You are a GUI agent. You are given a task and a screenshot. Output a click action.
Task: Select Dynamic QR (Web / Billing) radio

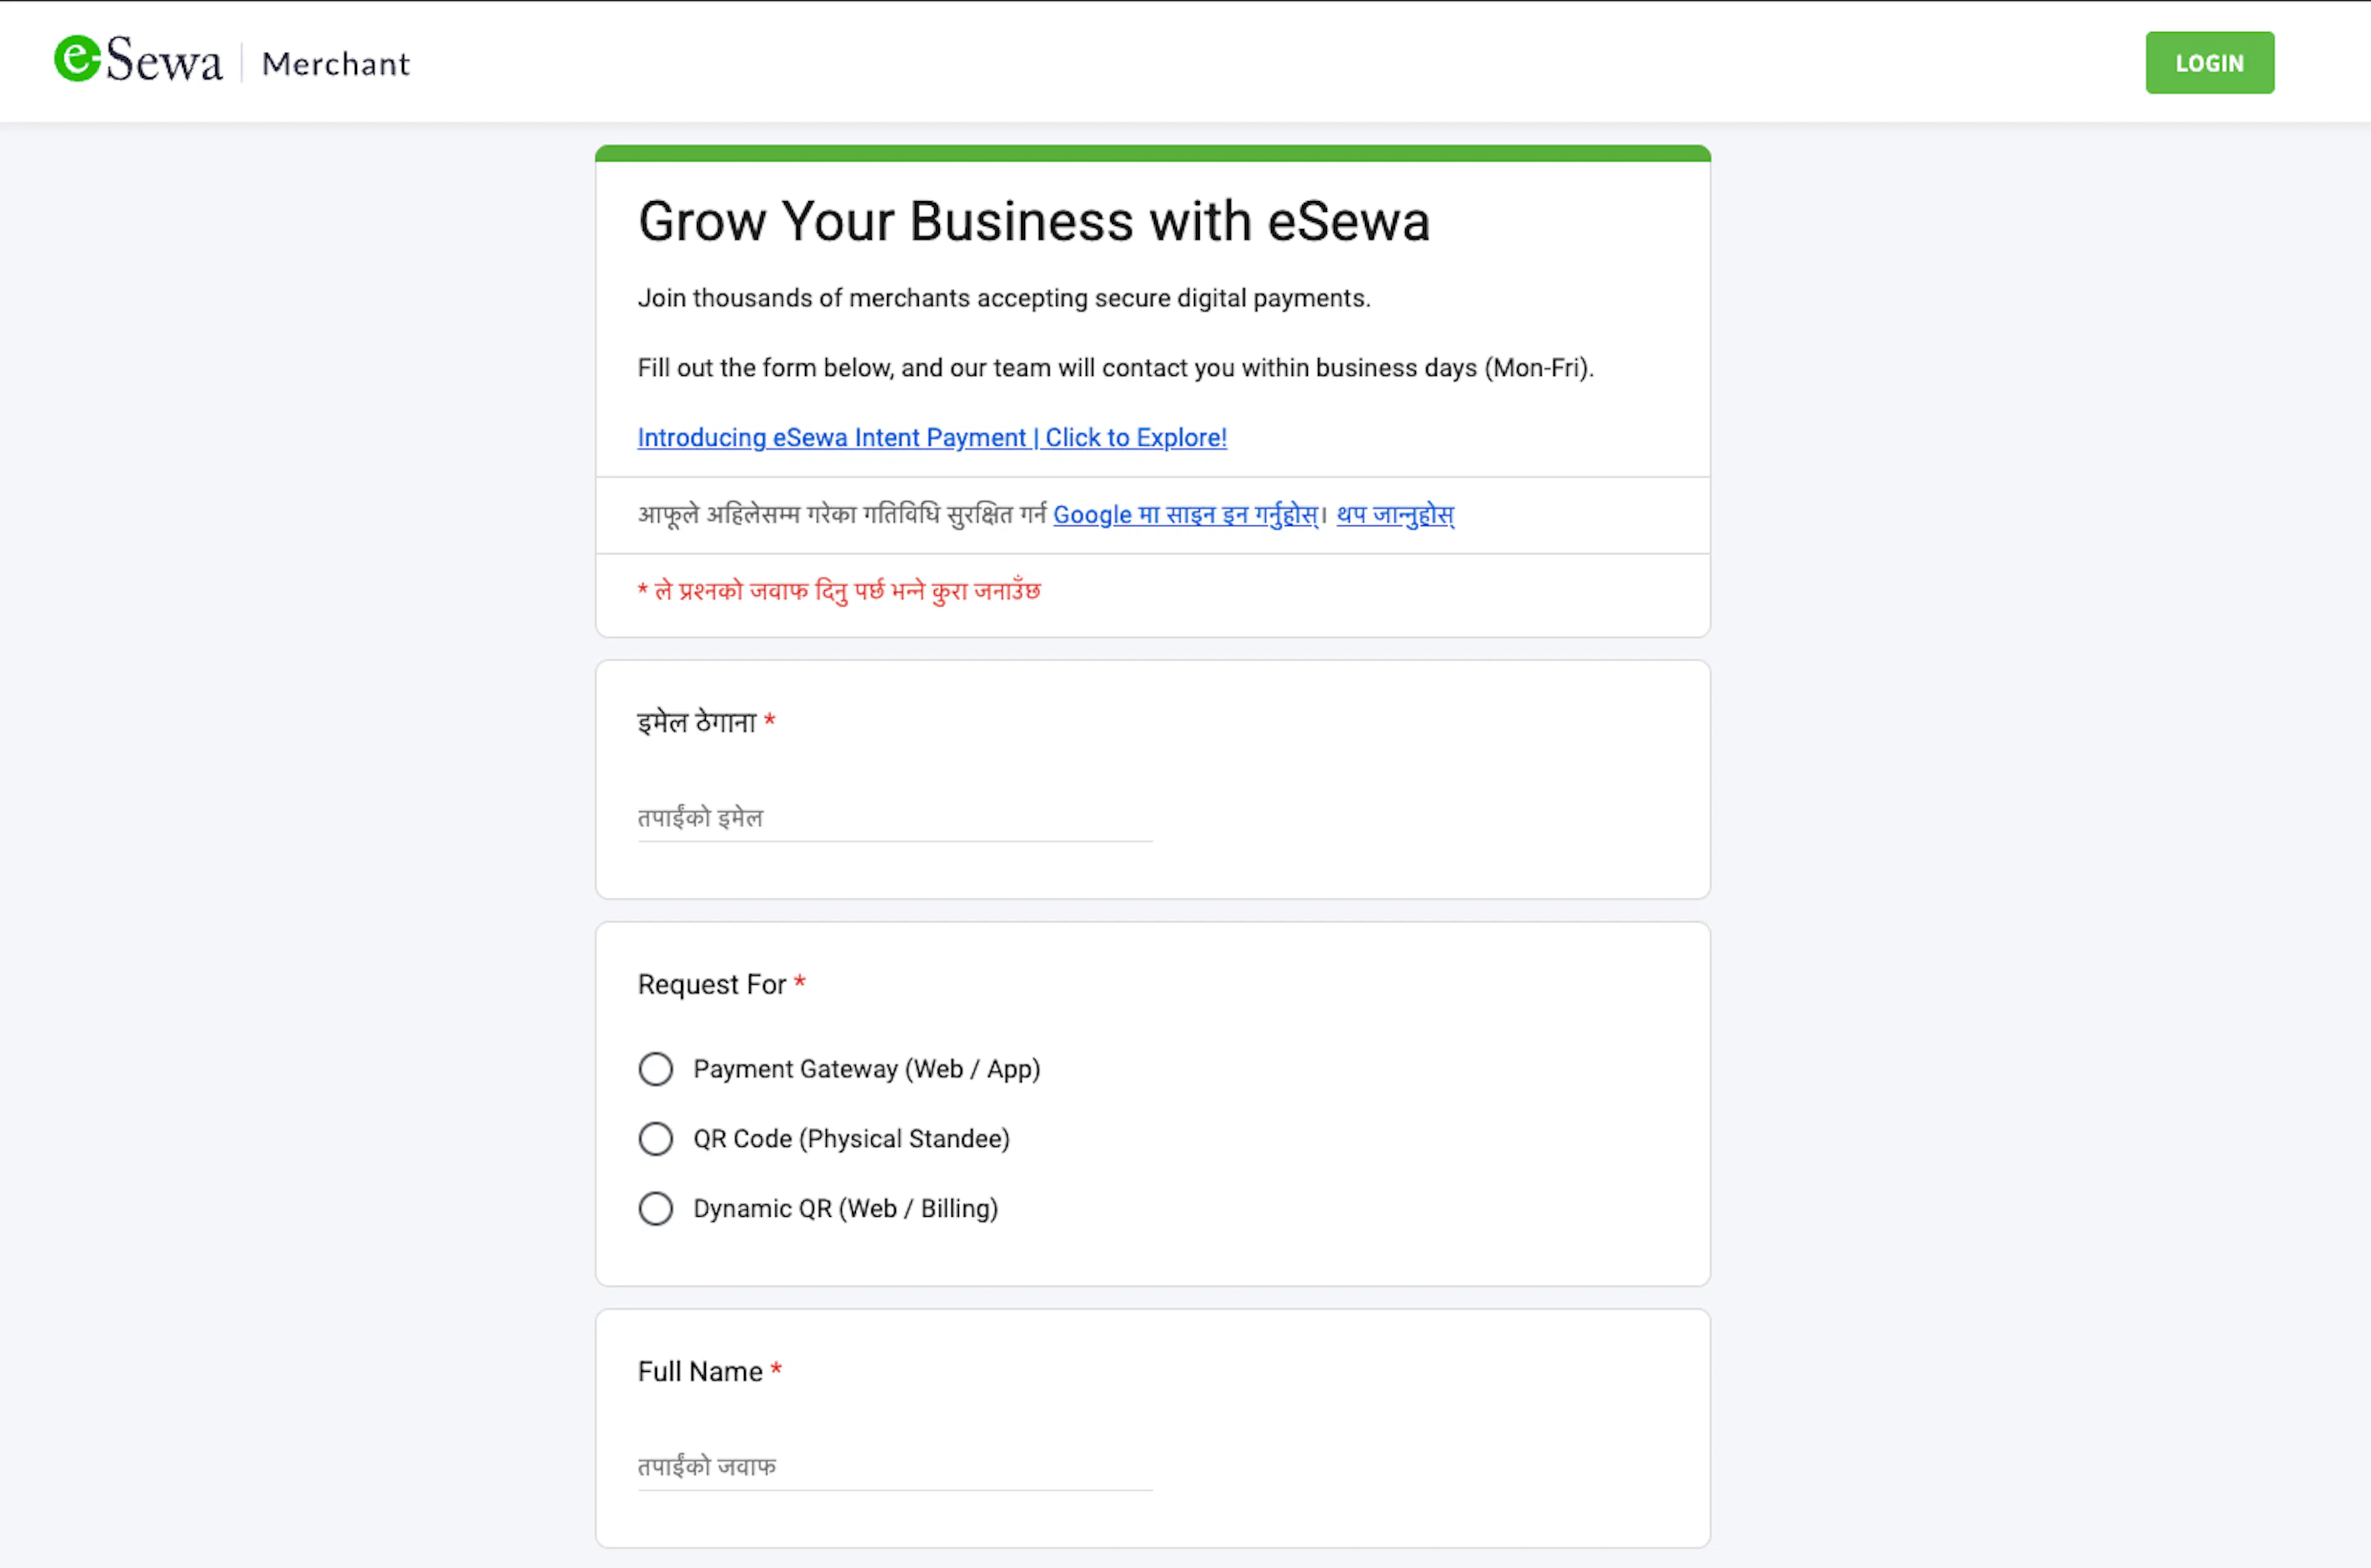[x=656, y=1208]
